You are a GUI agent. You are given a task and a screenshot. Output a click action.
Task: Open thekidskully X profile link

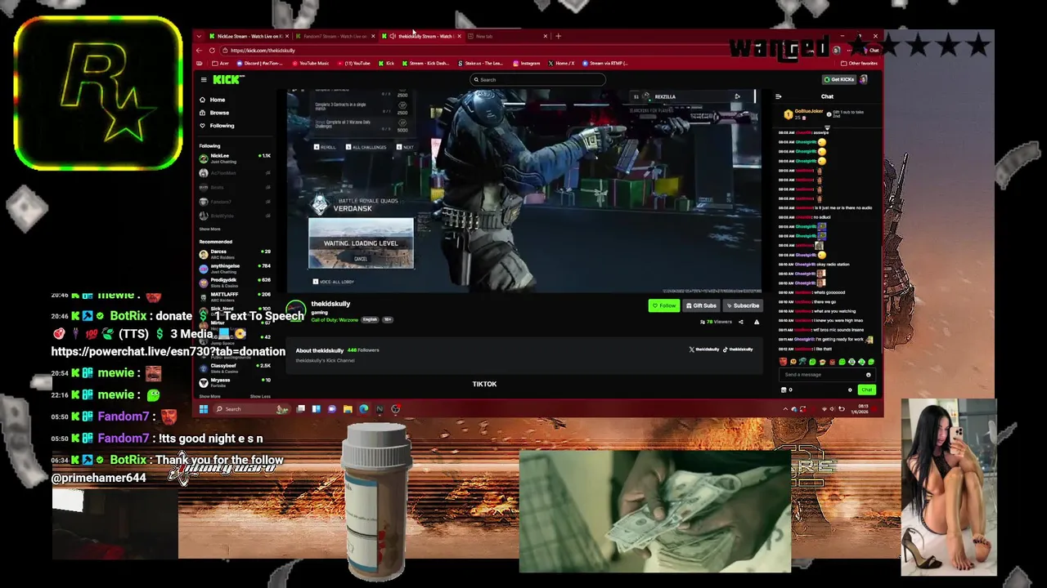coord(704,350)
